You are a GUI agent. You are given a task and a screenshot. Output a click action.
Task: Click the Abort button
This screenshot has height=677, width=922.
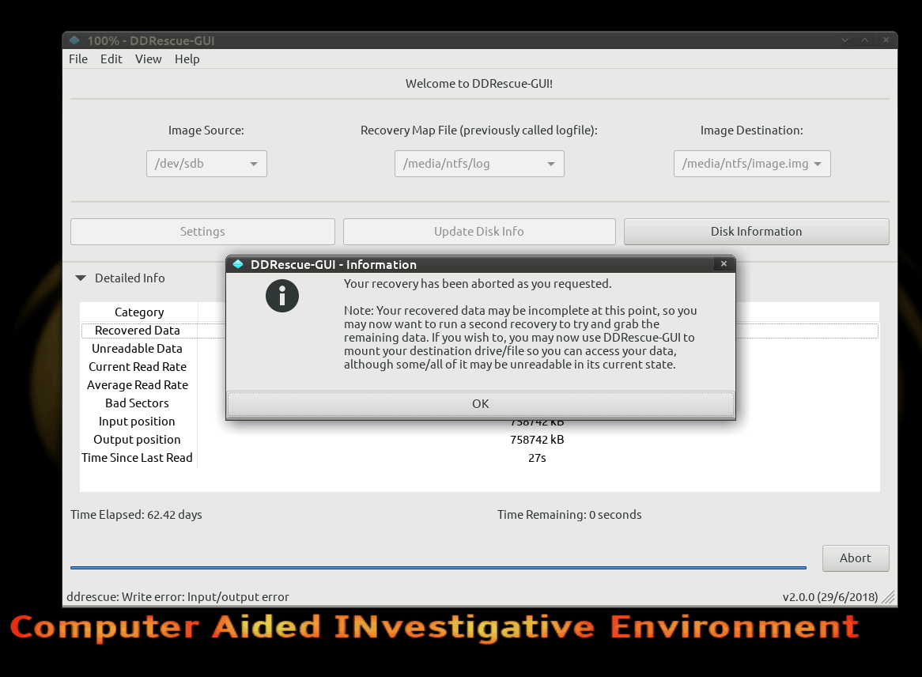point(856,558)
